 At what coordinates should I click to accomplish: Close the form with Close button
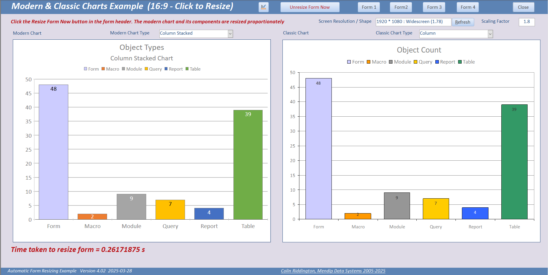pos(523,7)
